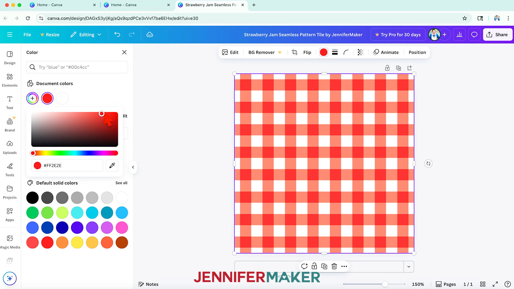The image size is (514, 289).
Task: Open the Position panel
Action: click(x=417, y=52)
